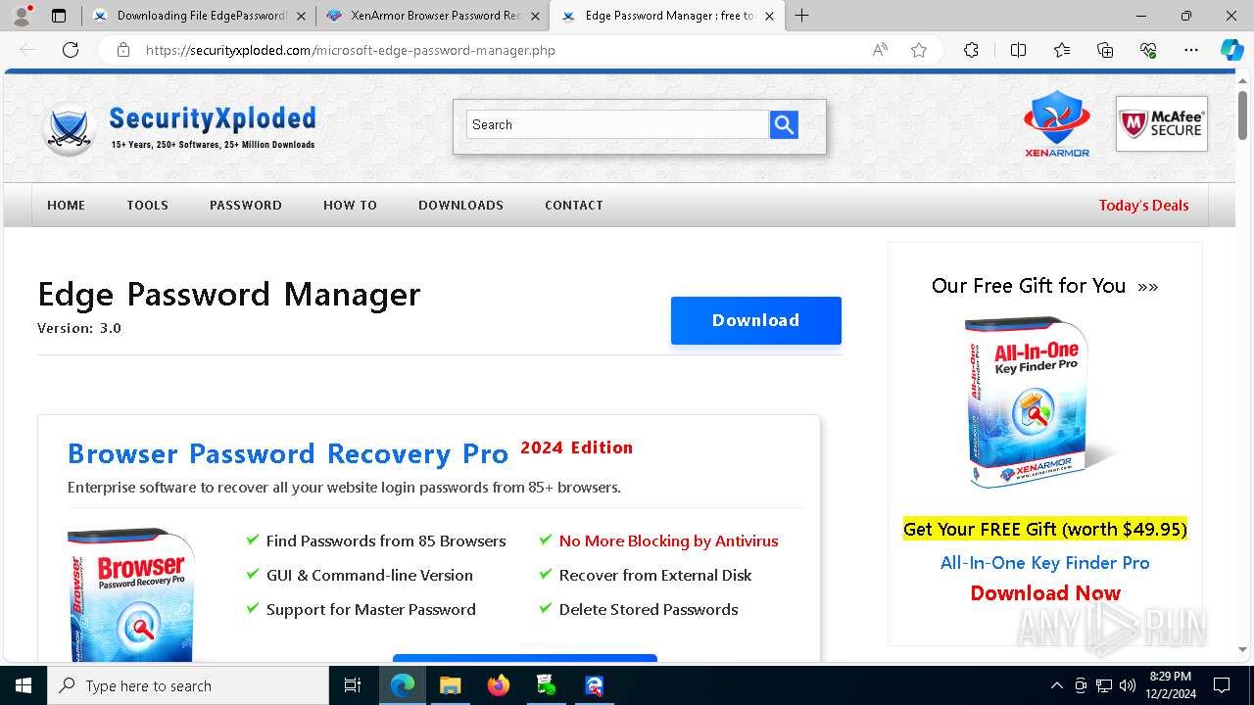The width and height of the screenshot is (1254, 705).
Task: Click the Version: 3.0 text
Action: [79, 328]
